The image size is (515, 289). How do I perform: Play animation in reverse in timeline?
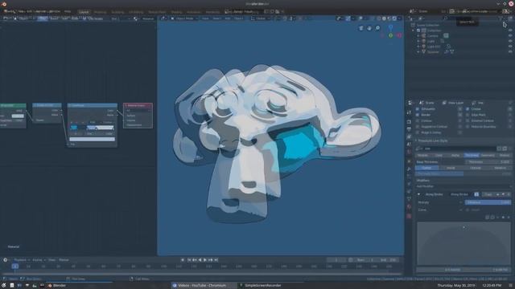pyautogui.click(x=200, y=260)
